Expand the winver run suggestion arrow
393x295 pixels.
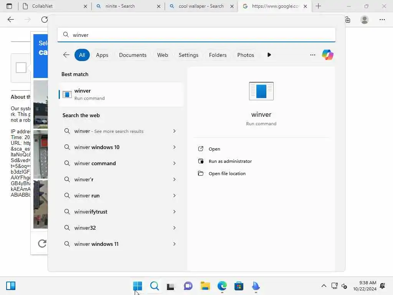[174, 196]
